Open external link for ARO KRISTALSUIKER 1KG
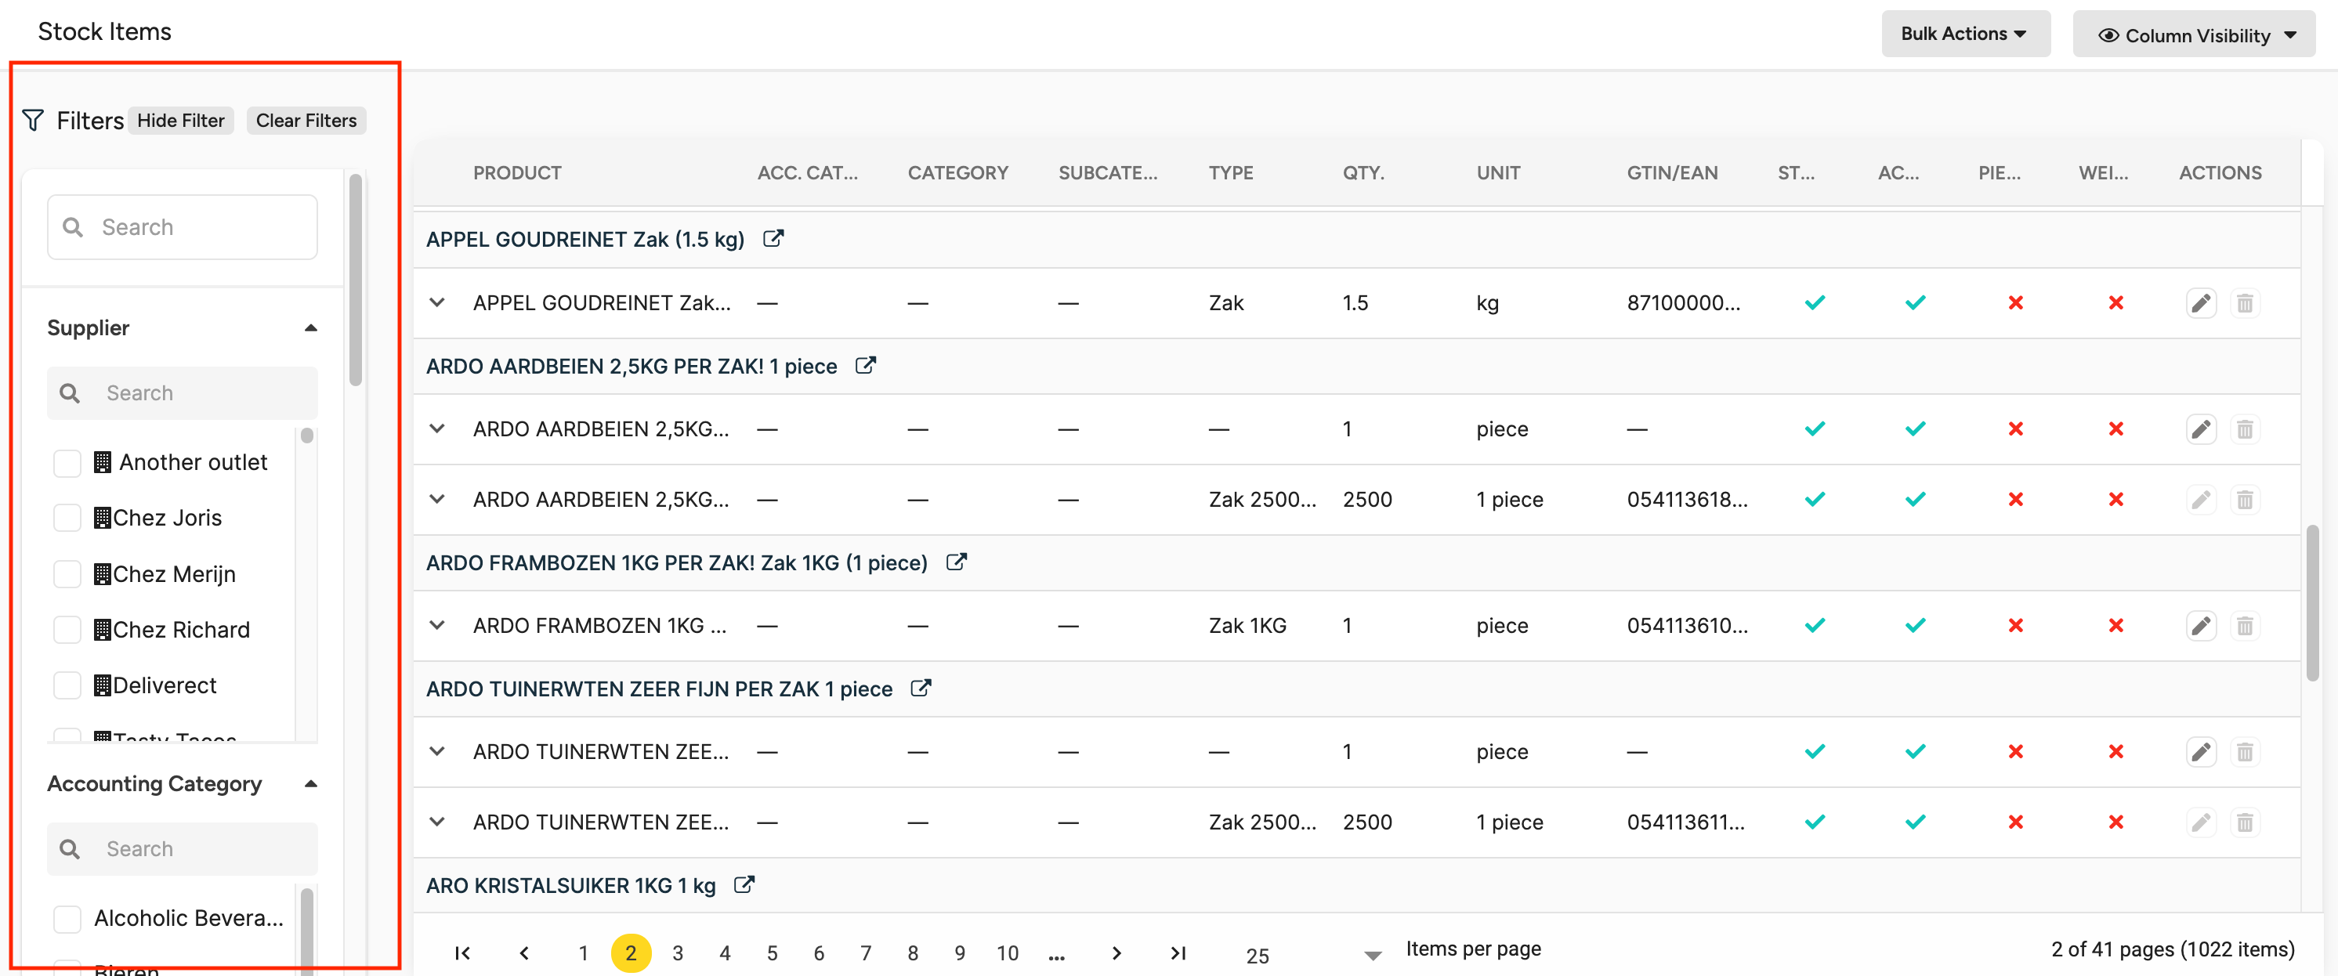Image resolution: width=2338 pixels, height=976 pixels. (744, 885)
